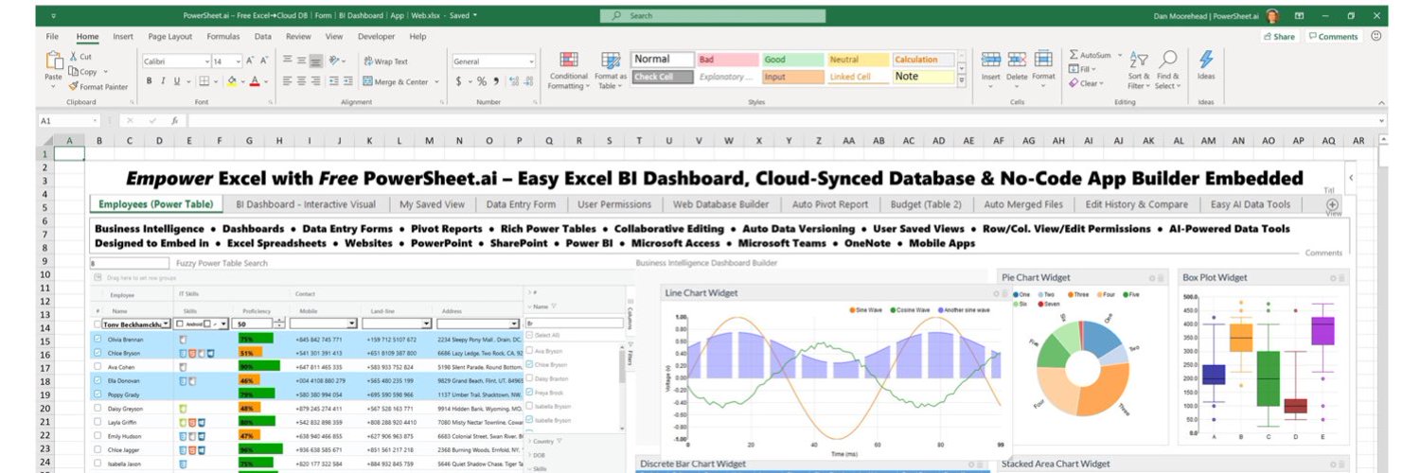Click Olivia Brennan's 75% proficiency bar

pos(256,339)
